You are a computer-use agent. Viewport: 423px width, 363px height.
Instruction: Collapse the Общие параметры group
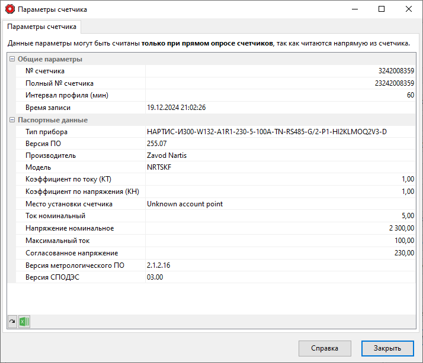[x=12, y=59]
